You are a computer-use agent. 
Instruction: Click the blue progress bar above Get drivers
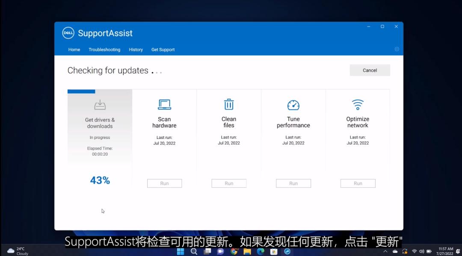[81, 91]
